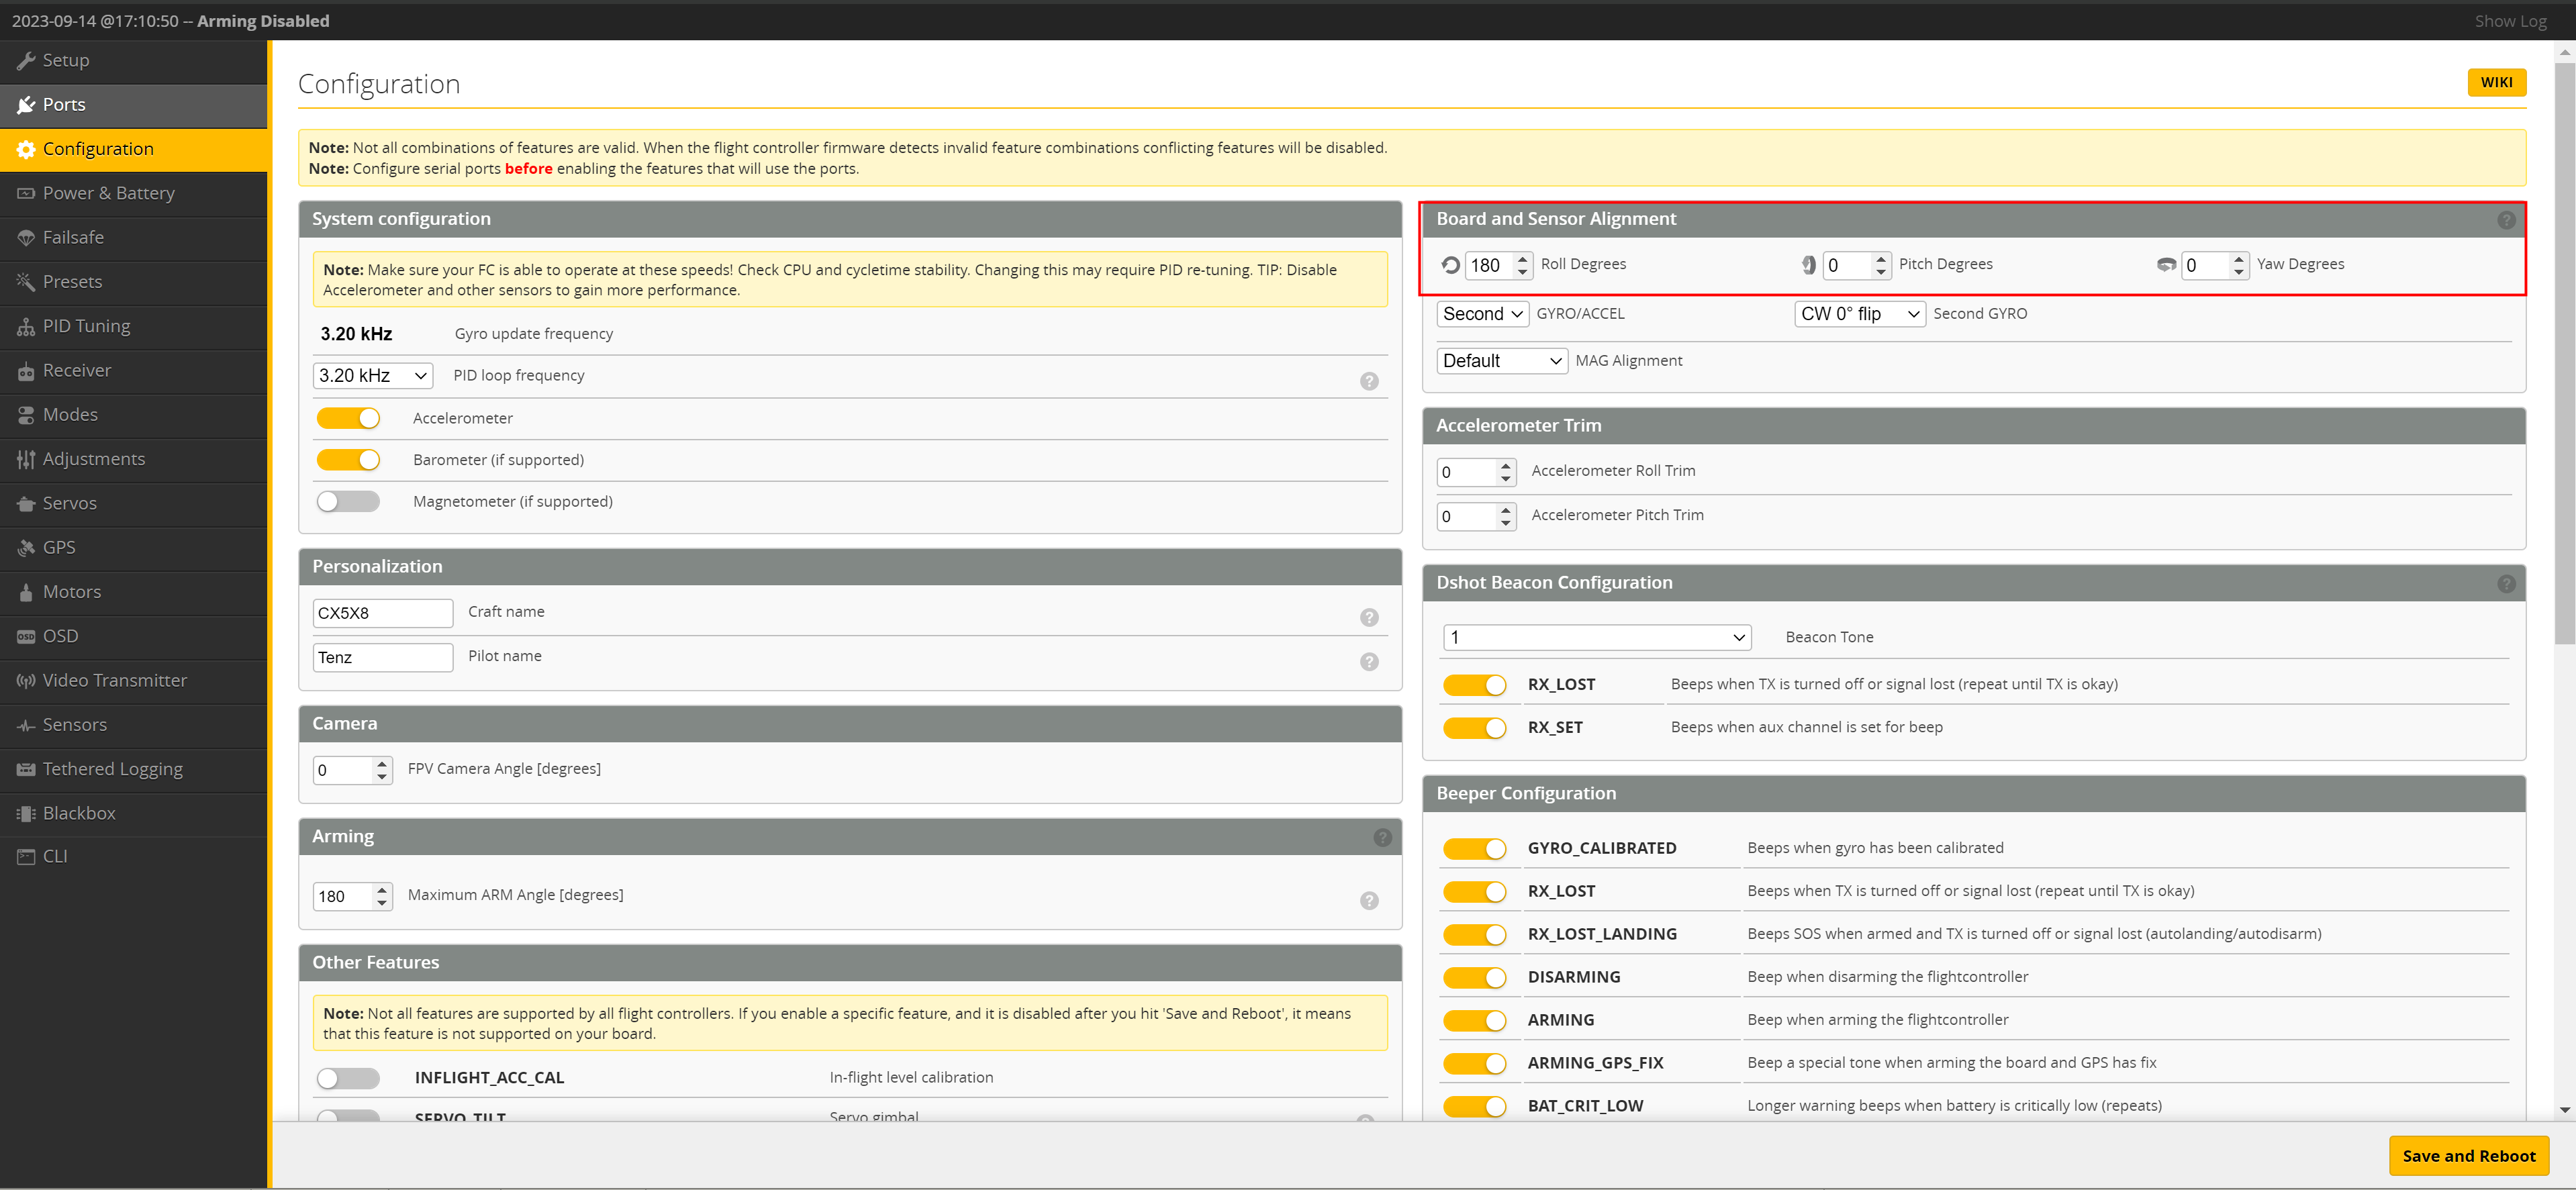Toggle the Barometer switch
The width and height of the screenshot is (2576, 1190).
[348, 460]
